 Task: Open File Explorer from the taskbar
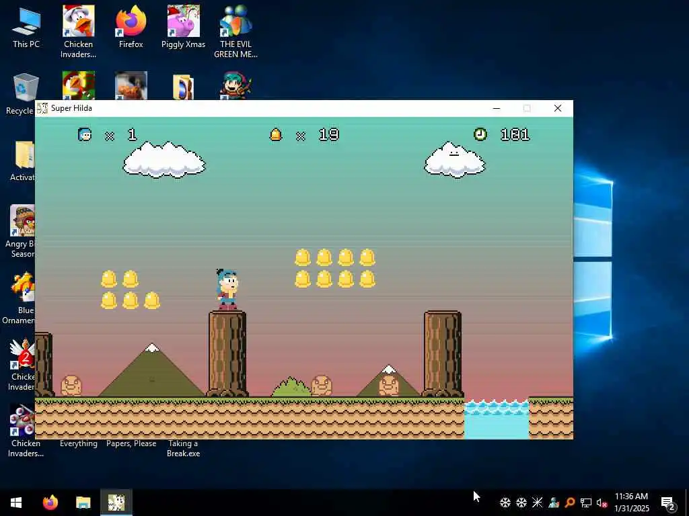pyautogui.click(x=83, y=503)
